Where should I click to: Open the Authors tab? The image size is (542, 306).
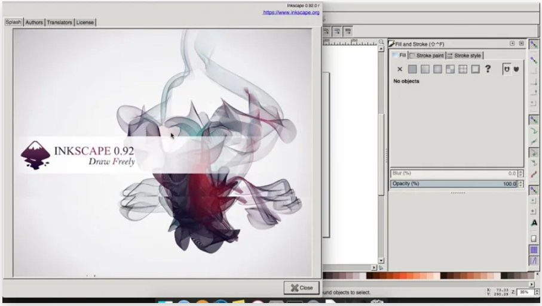(x=34, y=23)
